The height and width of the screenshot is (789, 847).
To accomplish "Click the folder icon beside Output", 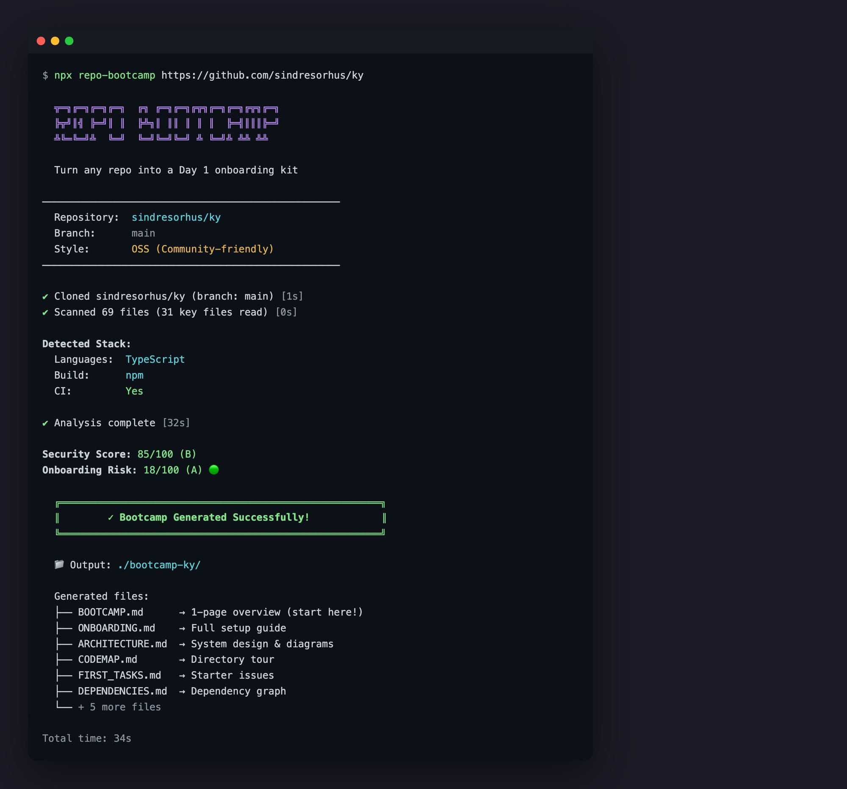I will point(59,564).
